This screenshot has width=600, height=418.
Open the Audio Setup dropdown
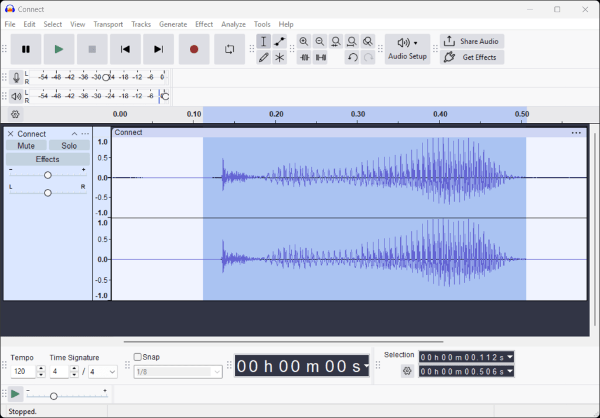407,49
